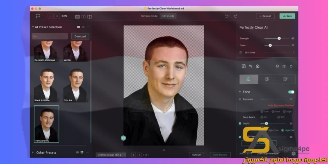This screenshot has width=328, height=164.
Task: Adjust the Strength slider
Action: [x=279, y=38]
